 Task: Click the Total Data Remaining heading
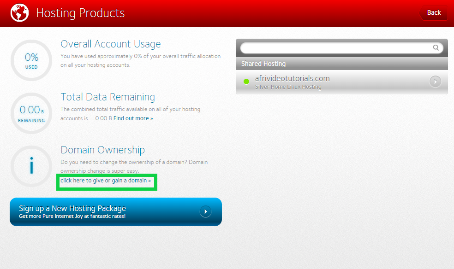108,97
